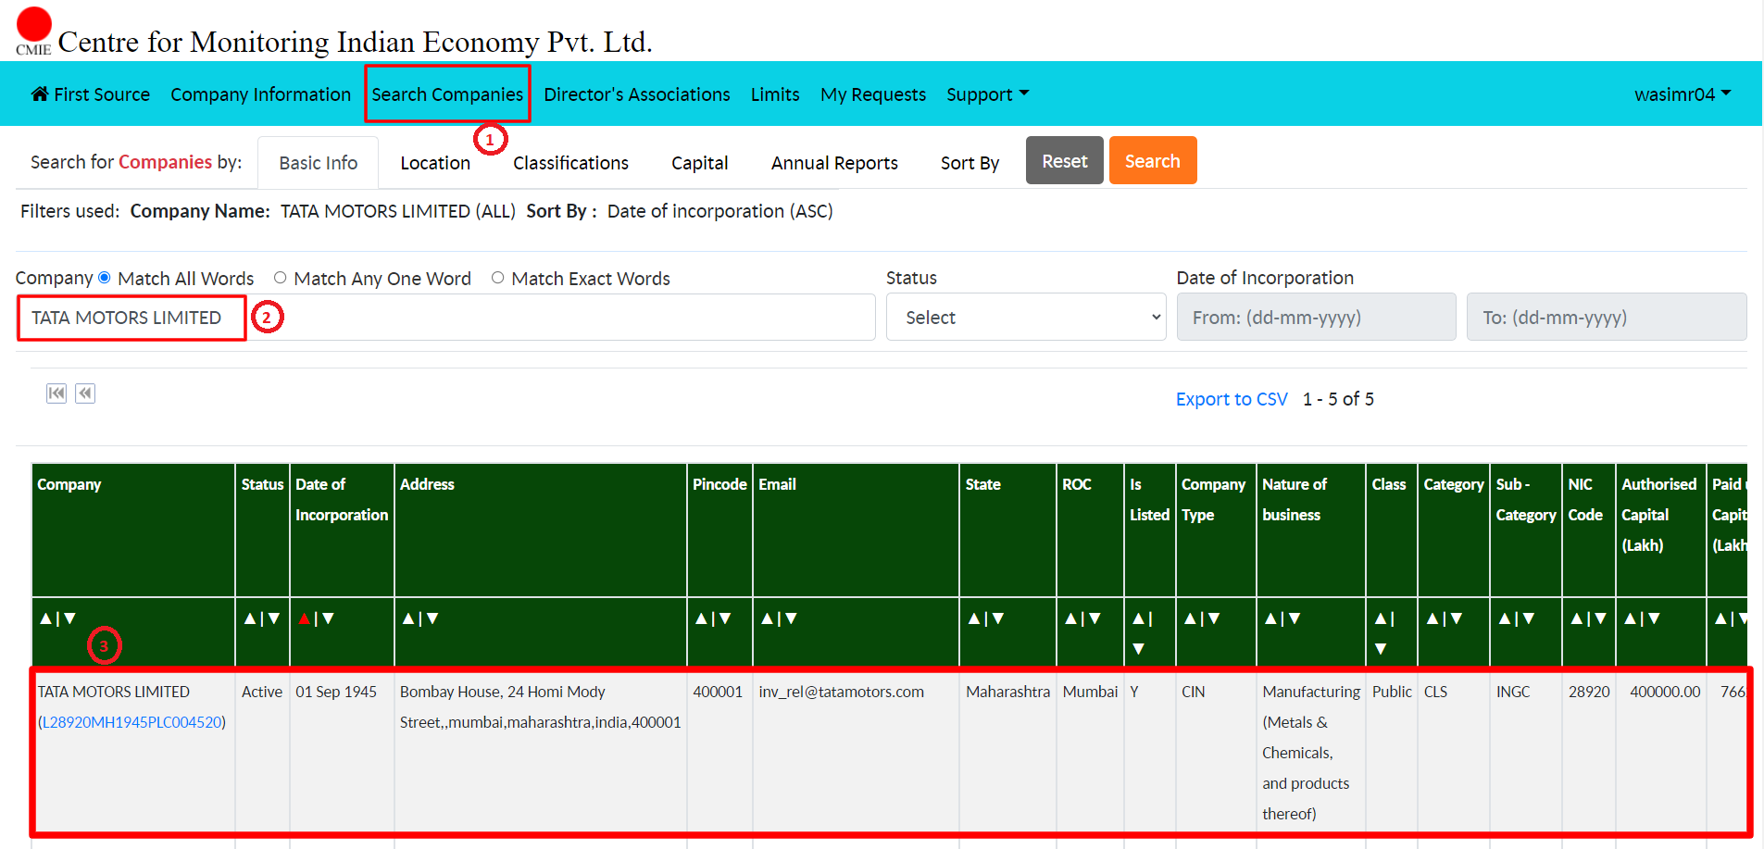Sort Date of Incorporation descending
The width and height of the screenshot is (1764, 849).
[328, 618]
